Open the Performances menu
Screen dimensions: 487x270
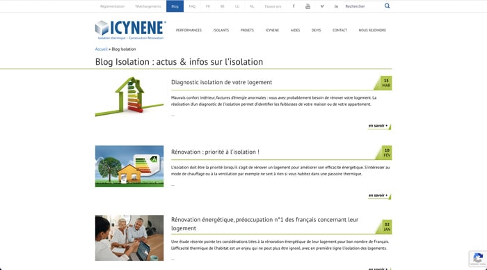coord(189,30)
